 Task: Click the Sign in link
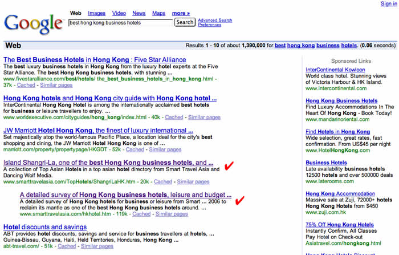pos(388,3)
